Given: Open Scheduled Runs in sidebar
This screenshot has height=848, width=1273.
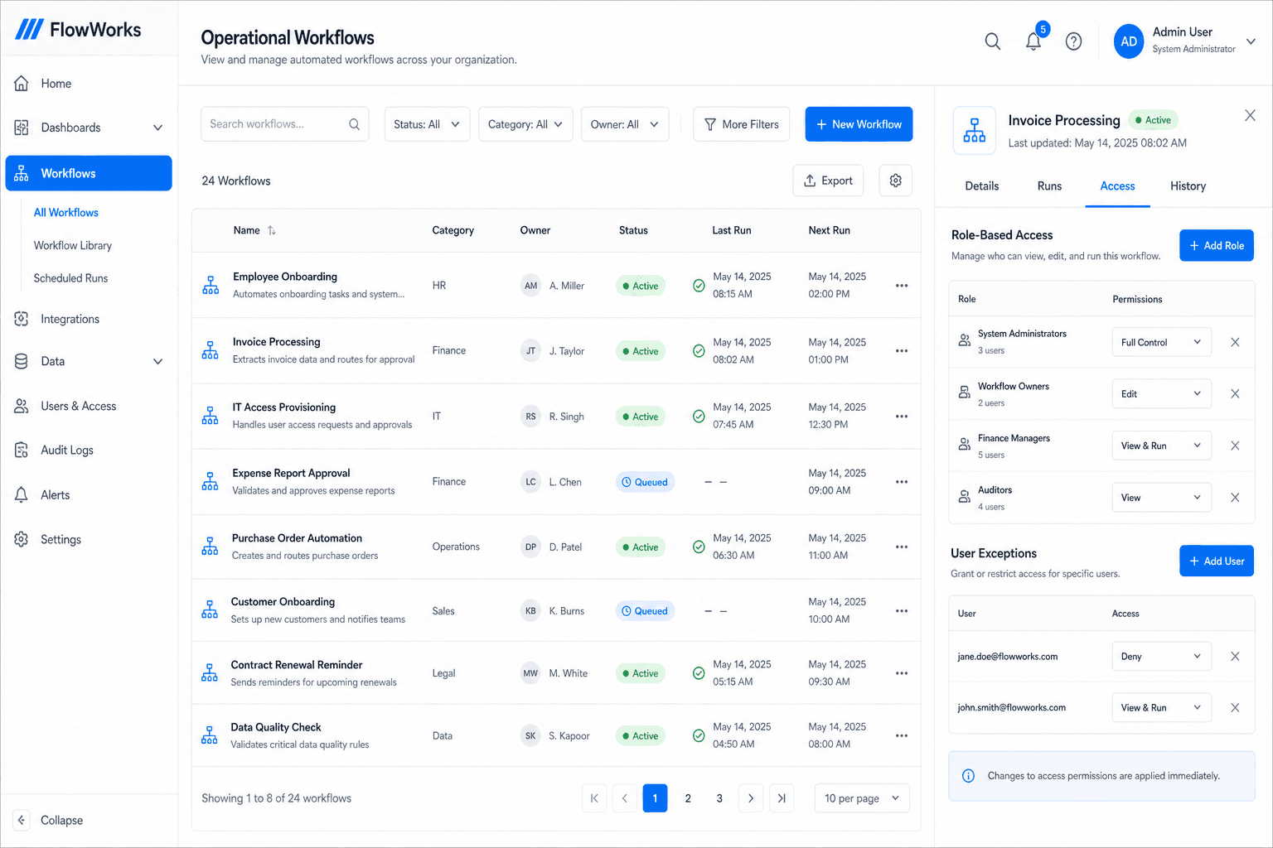Looking at the screenshot, I should point(71,278).
